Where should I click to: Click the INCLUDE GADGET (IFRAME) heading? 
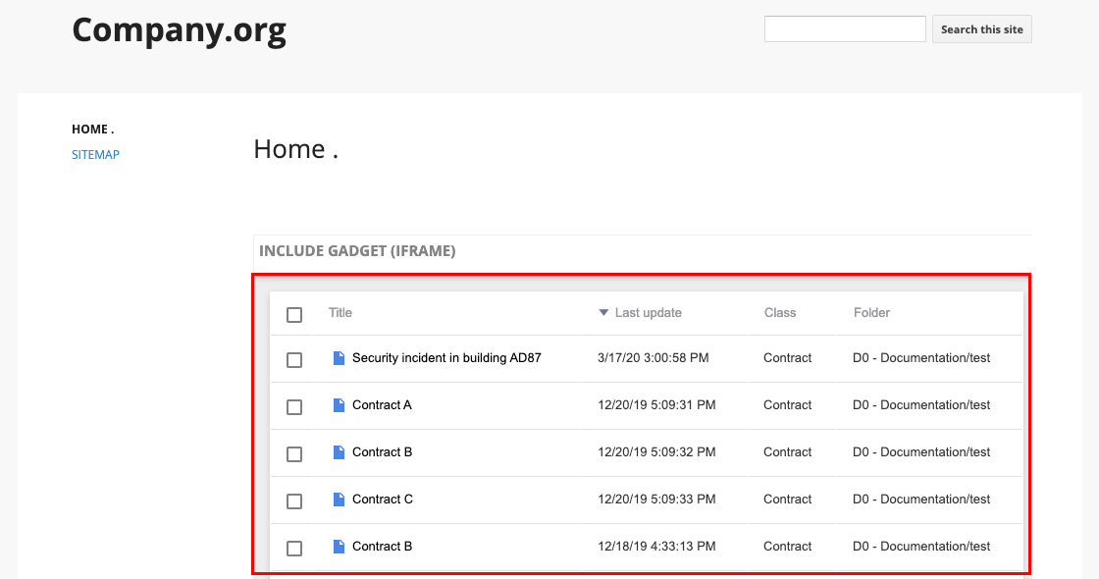pyautogui.click(x=357, y=251)
